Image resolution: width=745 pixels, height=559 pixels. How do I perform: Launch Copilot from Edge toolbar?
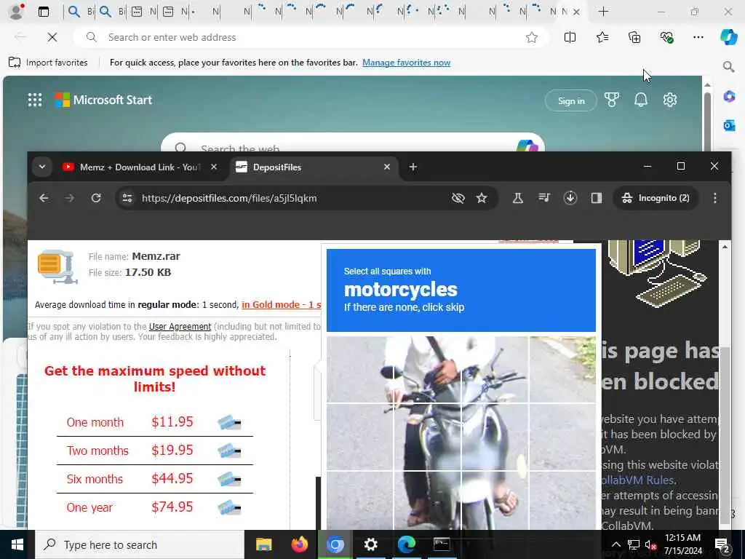pos(728,37)
